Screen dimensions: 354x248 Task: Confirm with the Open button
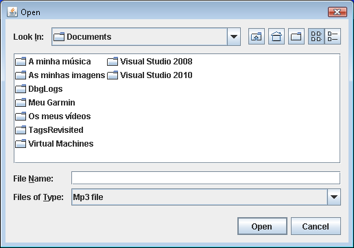(262, 226)
